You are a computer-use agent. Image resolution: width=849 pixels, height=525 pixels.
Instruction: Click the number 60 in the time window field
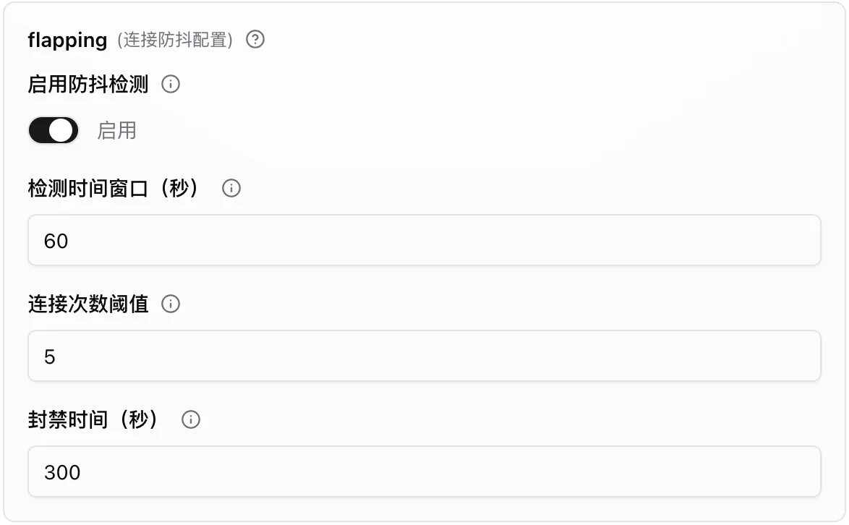(x=56, y=241)
